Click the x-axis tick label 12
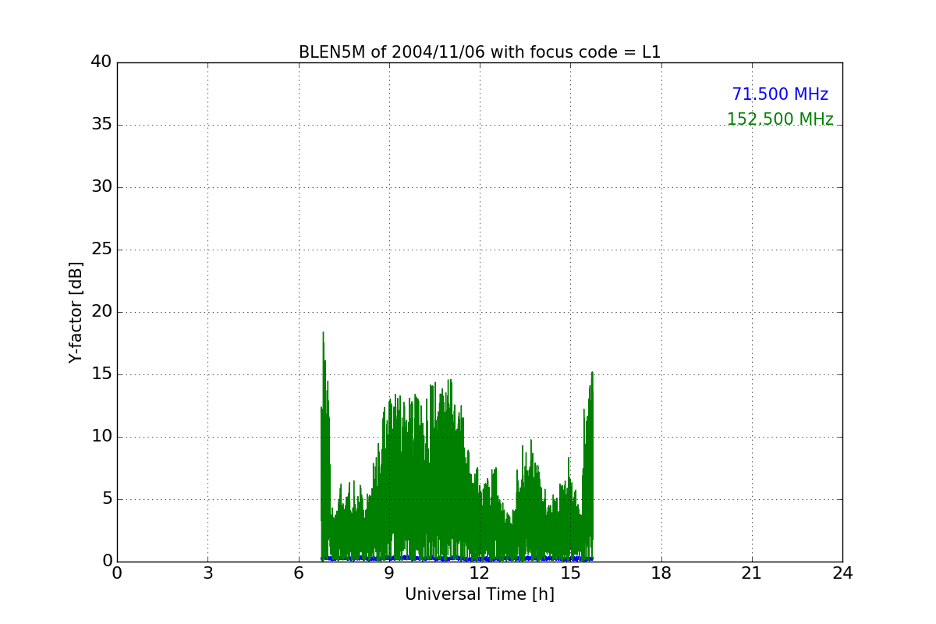This screenshot has height=624, width=936. point(480,573)
